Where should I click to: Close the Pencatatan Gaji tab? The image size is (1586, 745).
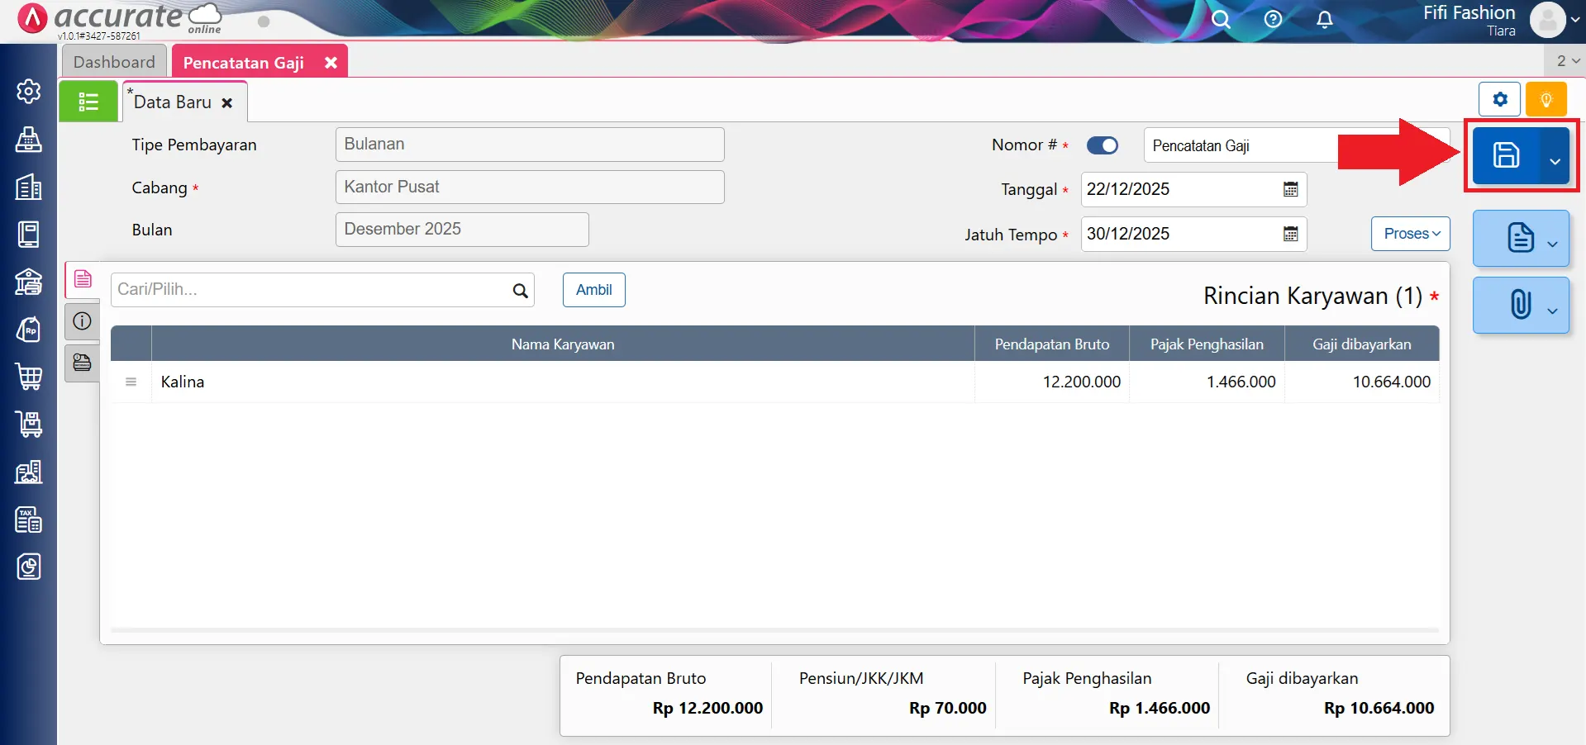[x=331, y=63]
